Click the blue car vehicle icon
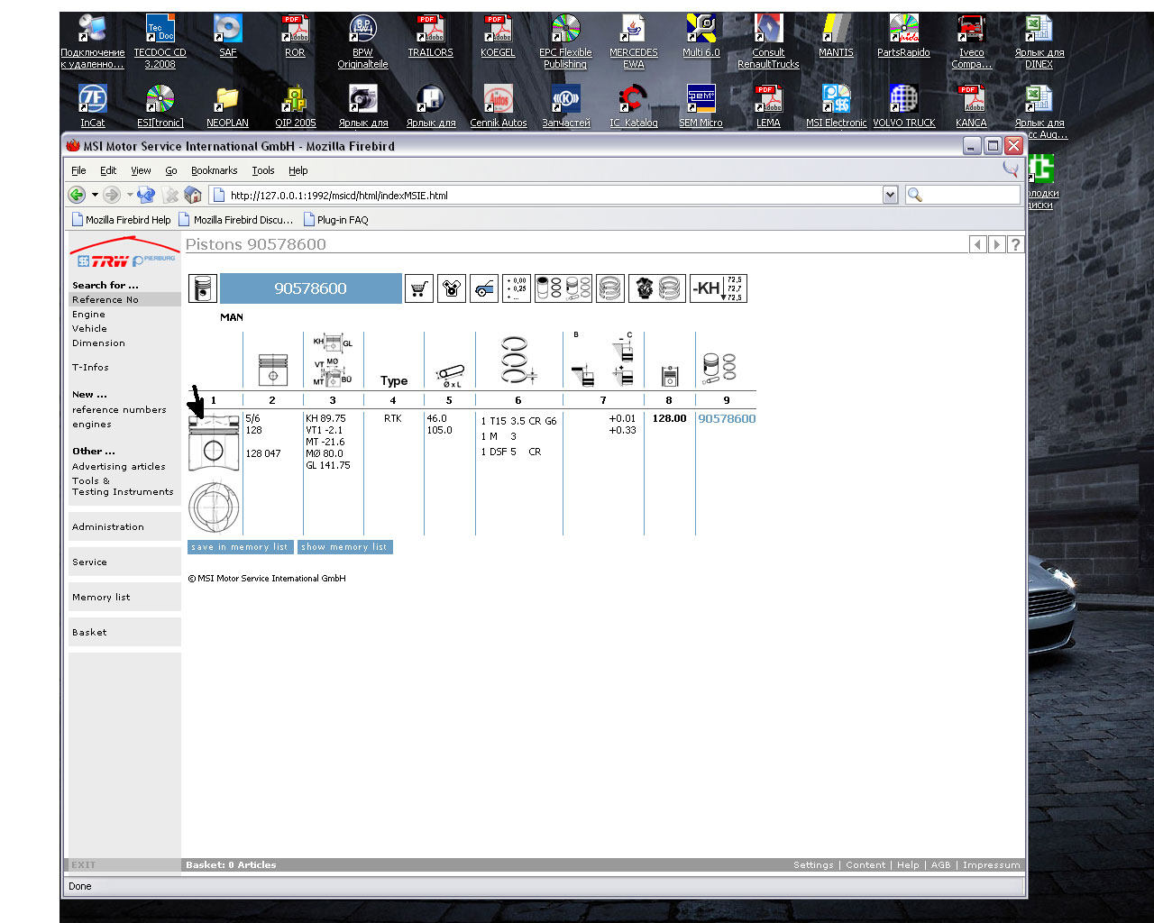The width and height of the screenshot is (1154, 923). pos(484,288)
